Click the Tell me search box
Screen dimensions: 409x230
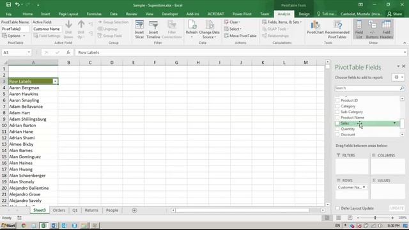click(327, 14)
